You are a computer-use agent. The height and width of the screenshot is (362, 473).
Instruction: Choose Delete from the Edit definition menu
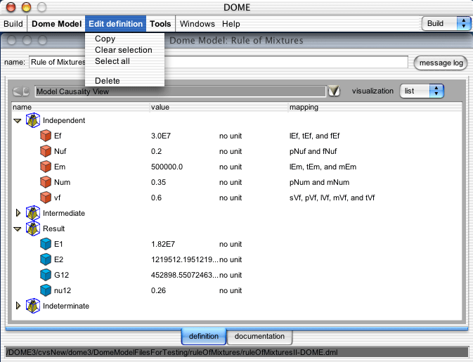125,81
